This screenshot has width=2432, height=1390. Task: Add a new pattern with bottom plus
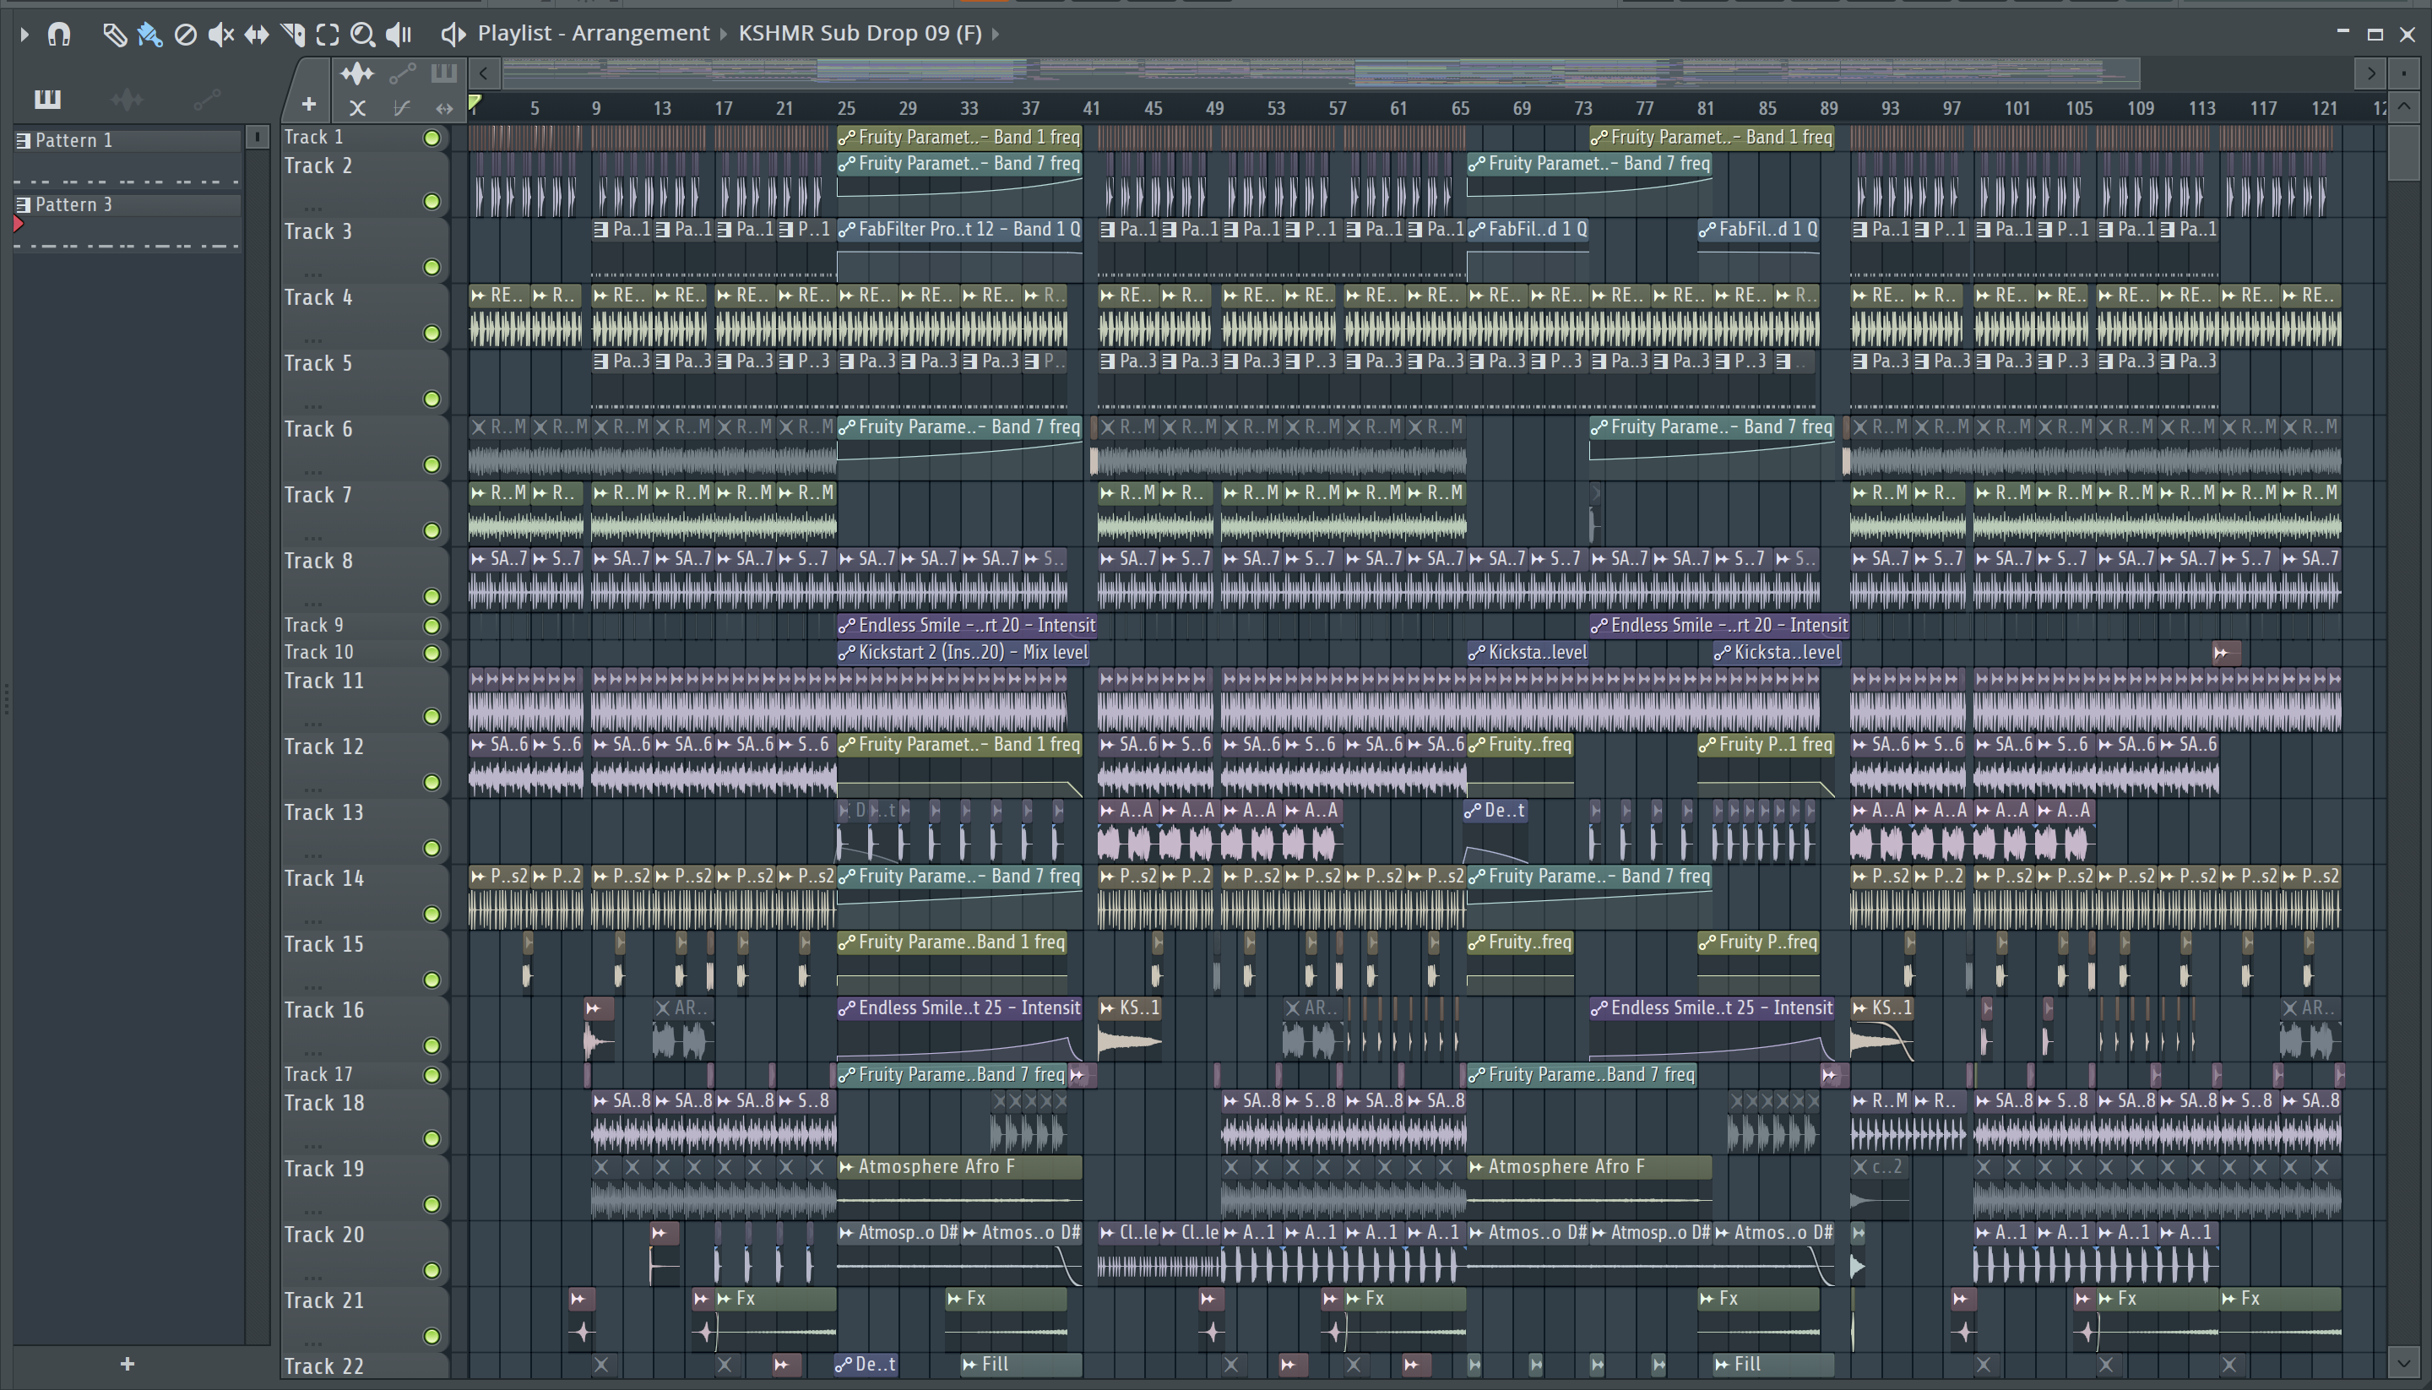point(127,1364)
